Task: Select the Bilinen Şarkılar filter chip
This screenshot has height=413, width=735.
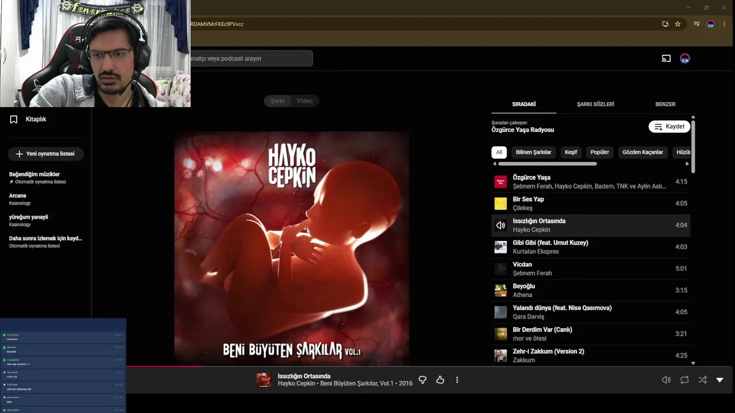Action: point(533,153)
